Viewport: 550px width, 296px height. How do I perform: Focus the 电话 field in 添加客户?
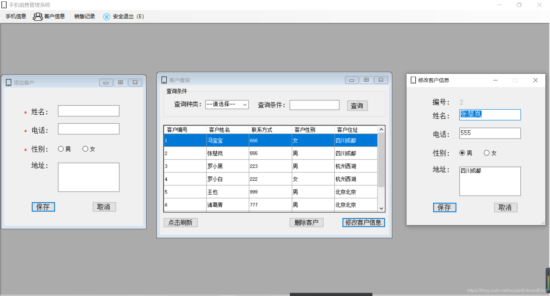pos(89,129)
